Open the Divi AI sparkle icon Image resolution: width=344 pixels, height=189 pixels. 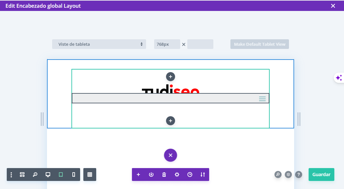(339, 78)
